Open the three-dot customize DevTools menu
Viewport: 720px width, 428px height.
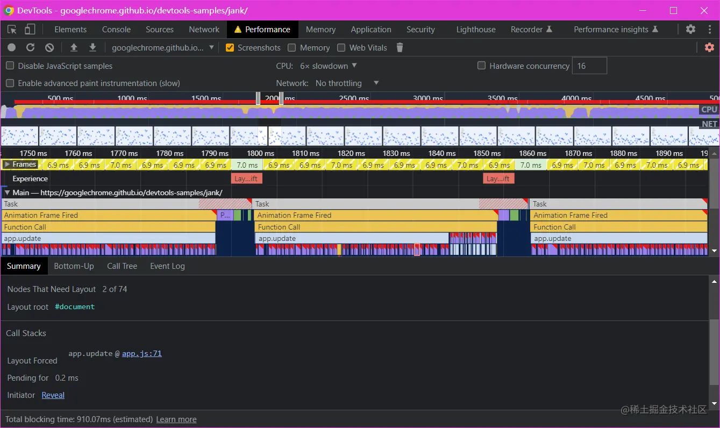click(709, 30)
